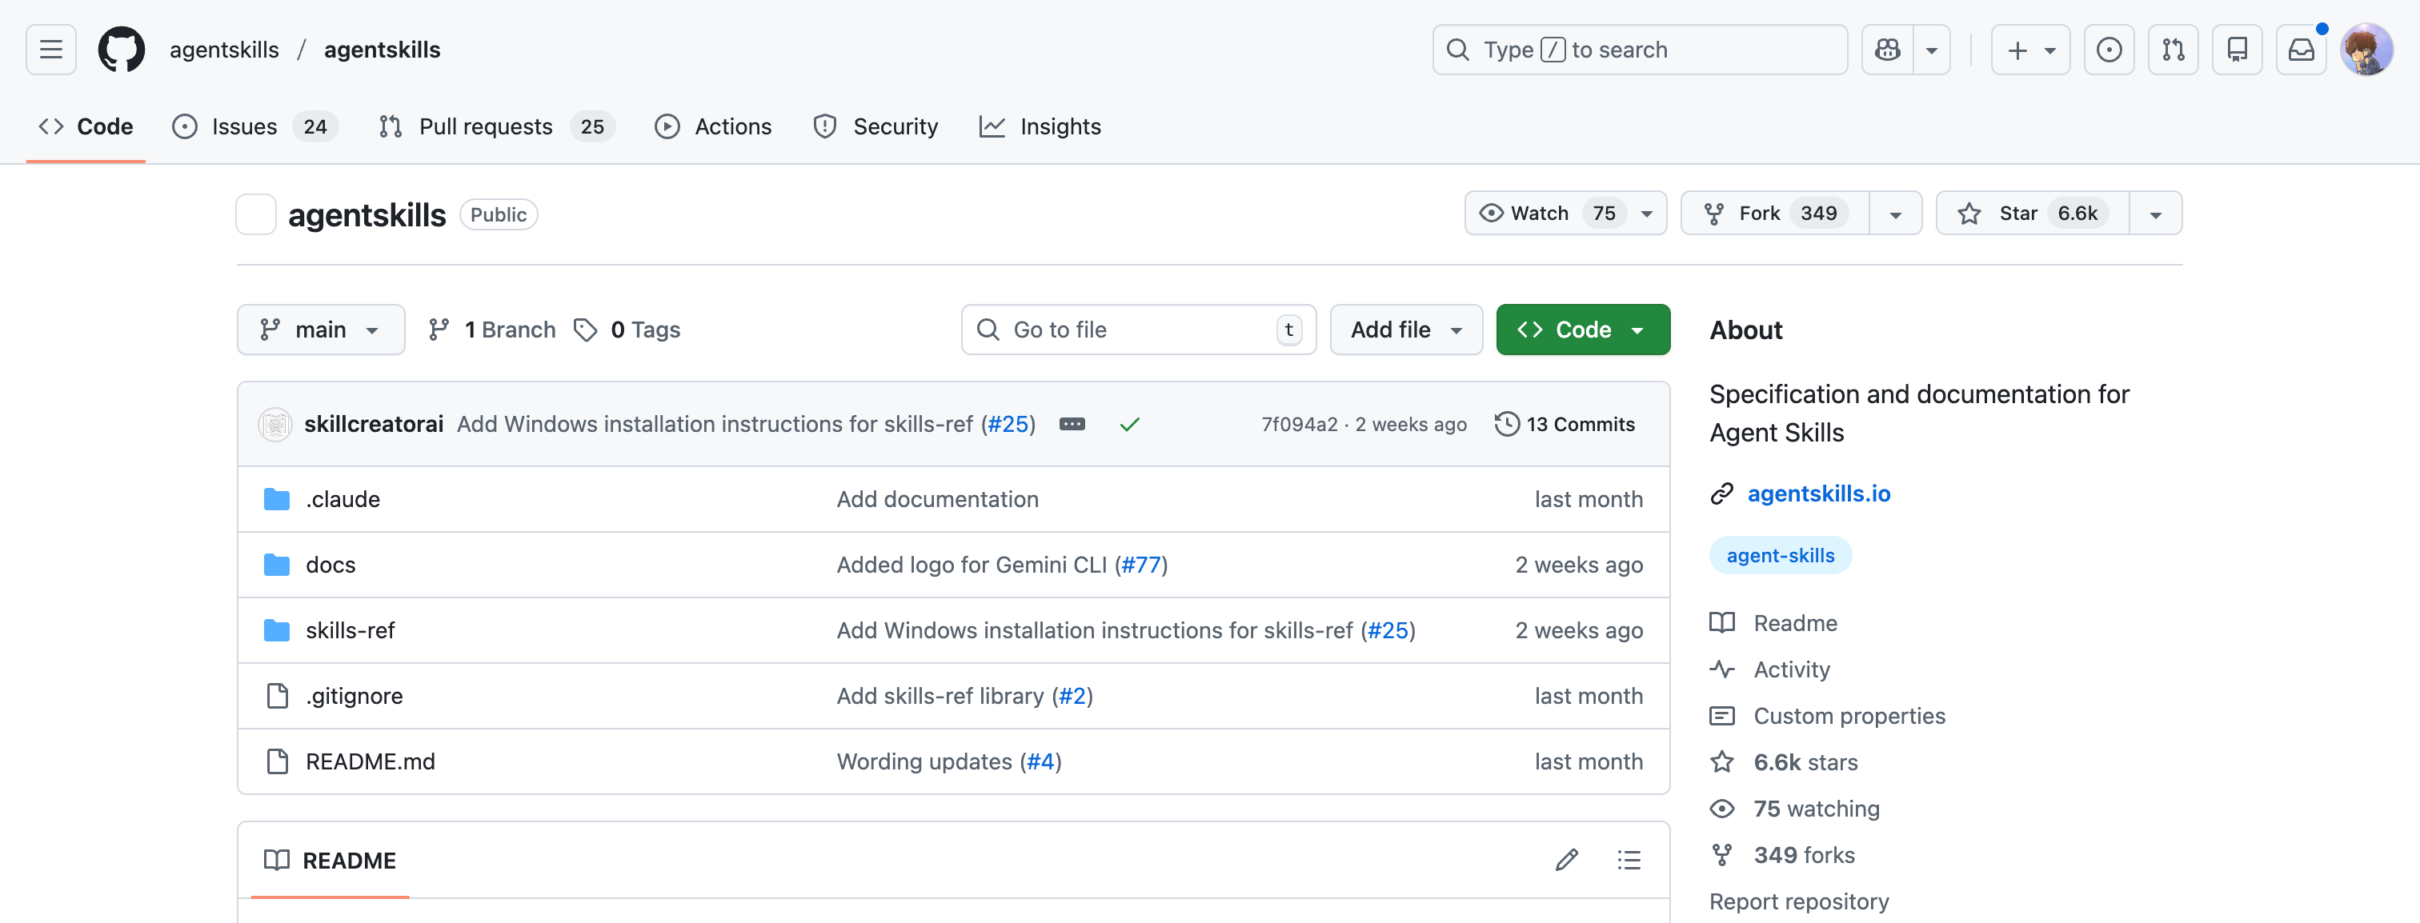Expand the Star lists dropdown
The height and width of the screenshot is (923, 2420).
coord(2155,213)
